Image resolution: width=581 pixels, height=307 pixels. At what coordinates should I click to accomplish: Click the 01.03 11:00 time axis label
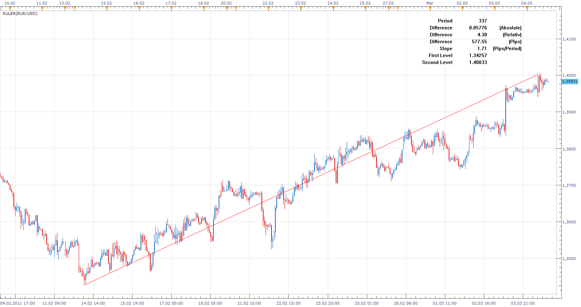coord(445,303)
